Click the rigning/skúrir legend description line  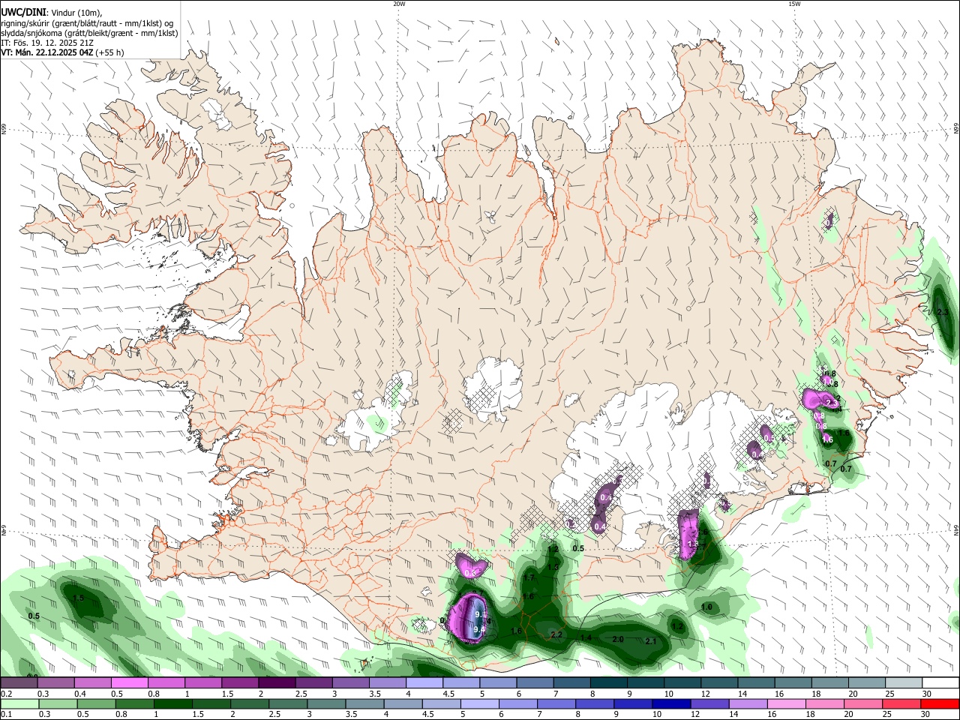click(87, 22)
